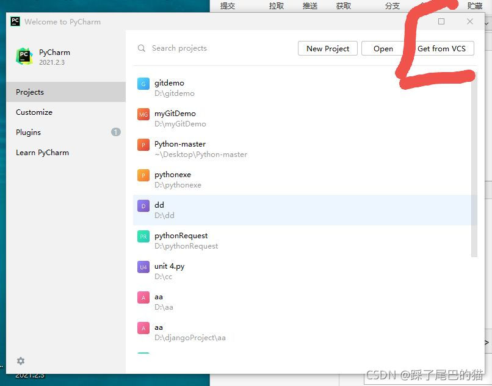Click the green PR pythonRequest icon

143,236
